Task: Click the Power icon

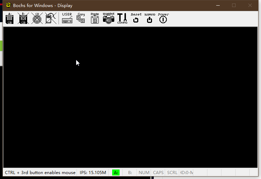Action: tap(163, 18)
